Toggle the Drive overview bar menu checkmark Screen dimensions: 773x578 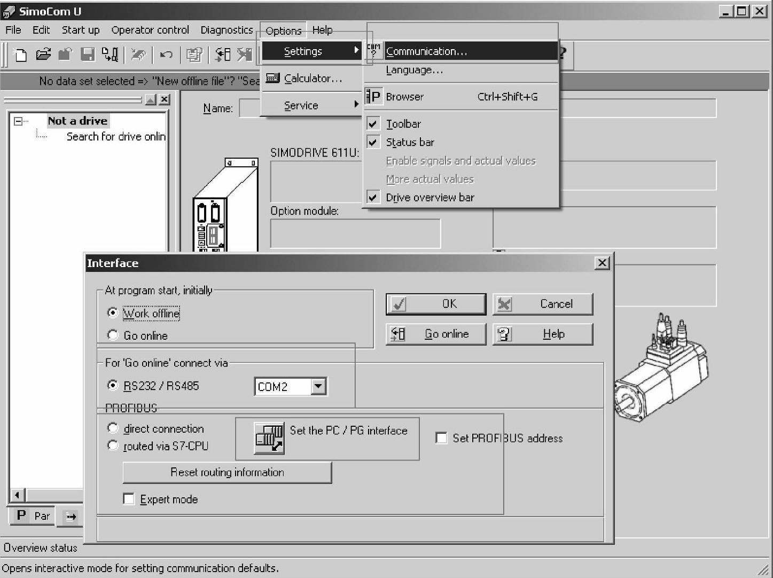tap(373, 198)
